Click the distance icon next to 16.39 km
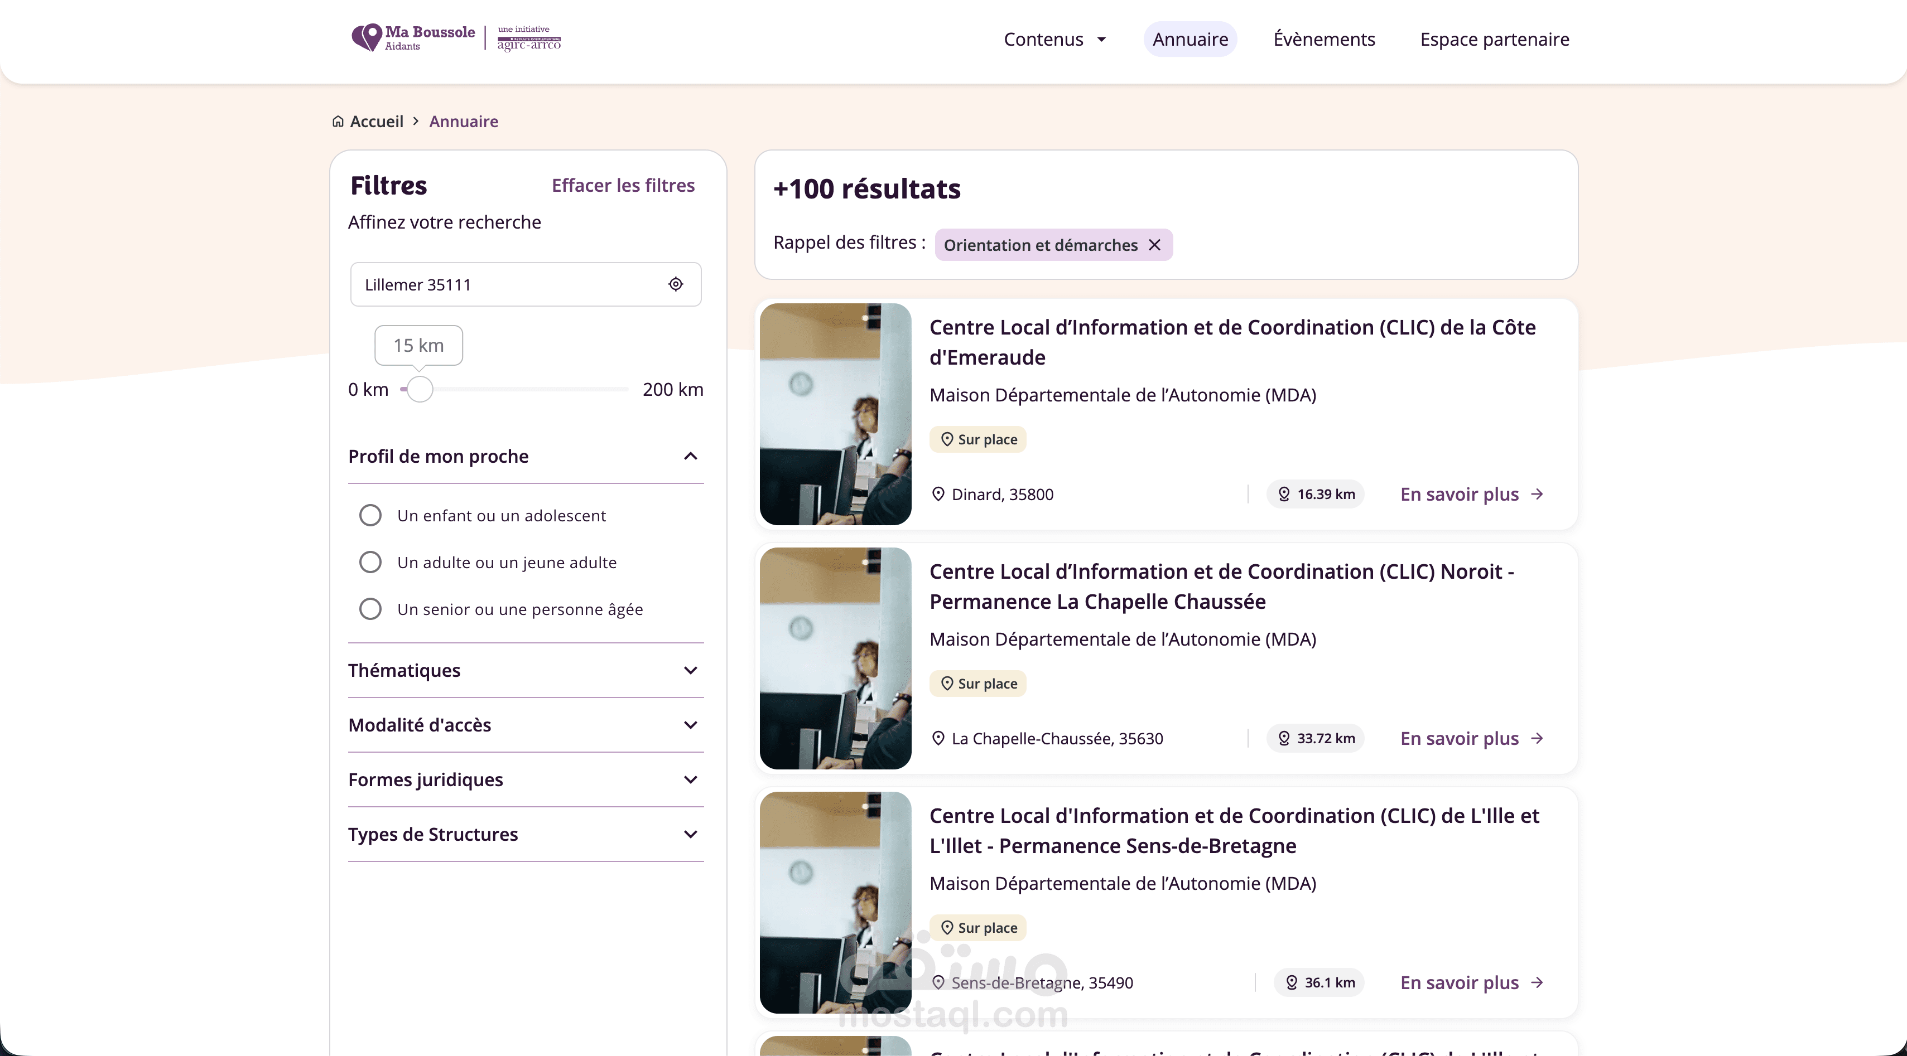Viewport: 1907px width, 1056px height. (x=1284, y=493)
